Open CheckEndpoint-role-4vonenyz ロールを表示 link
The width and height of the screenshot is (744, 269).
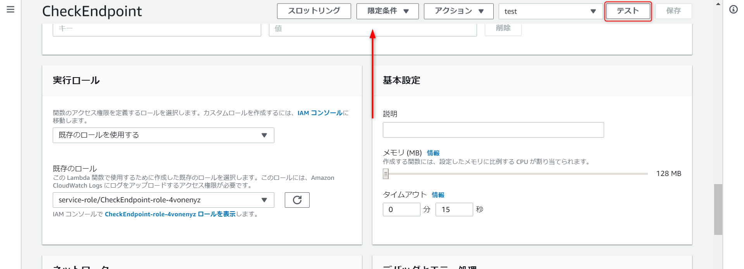tap(170, 214)
